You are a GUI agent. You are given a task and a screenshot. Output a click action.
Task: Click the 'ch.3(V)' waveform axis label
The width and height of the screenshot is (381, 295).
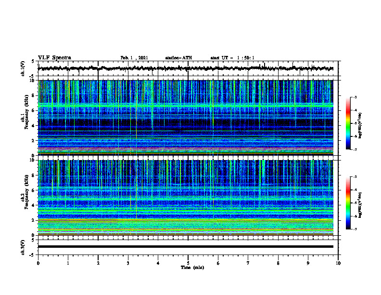click(23, 247)
